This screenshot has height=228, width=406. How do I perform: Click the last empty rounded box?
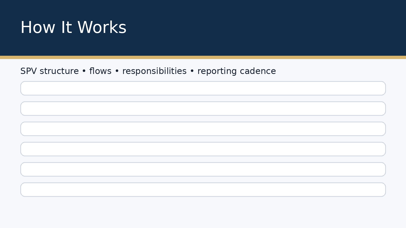(x=203, y=190)
